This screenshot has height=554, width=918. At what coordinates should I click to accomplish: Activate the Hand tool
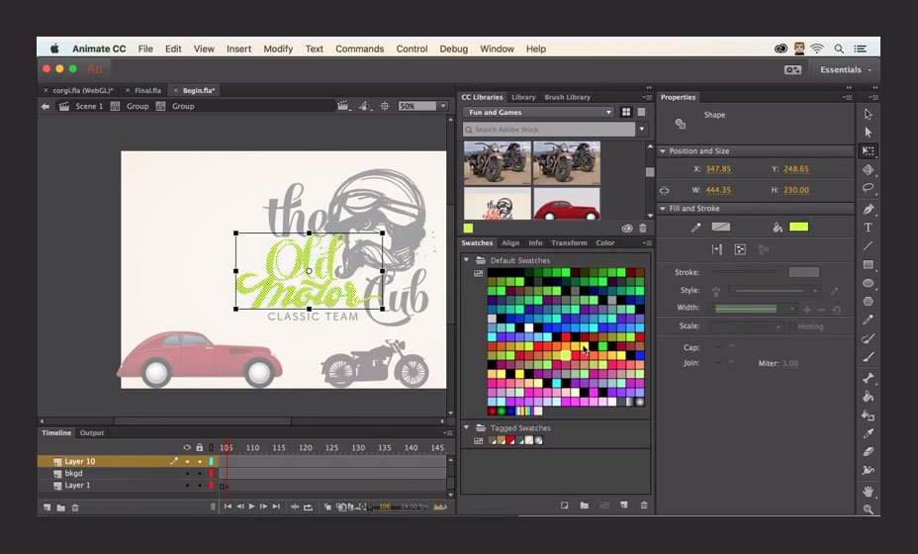pos(868,491)
